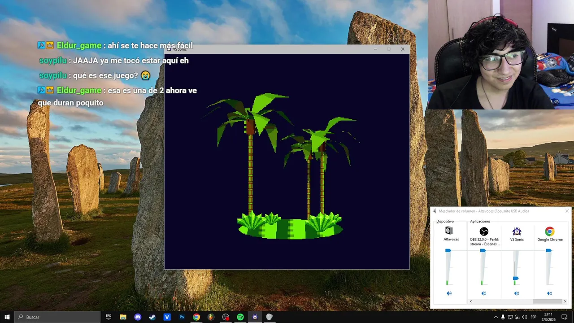Click the first Eldur_game chat username

79,46
